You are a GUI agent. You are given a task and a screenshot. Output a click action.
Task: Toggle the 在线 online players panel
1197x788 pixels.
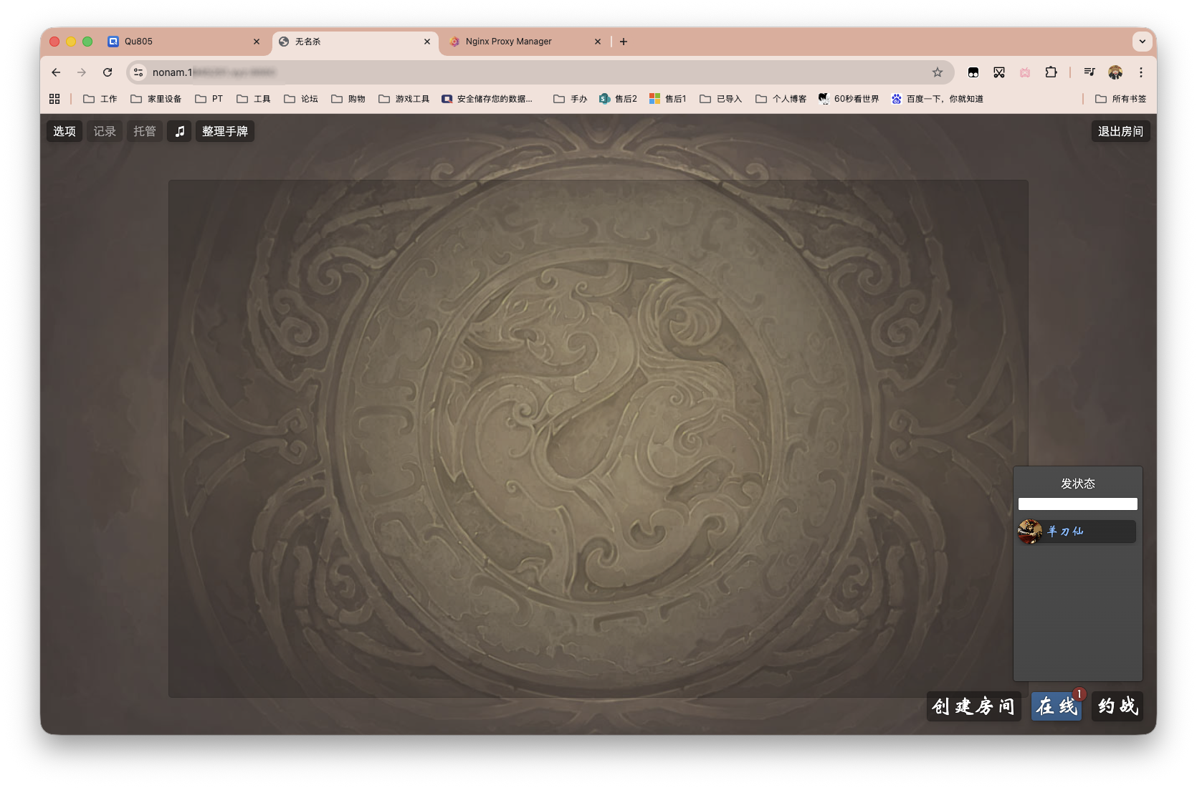click(1056, 706)
